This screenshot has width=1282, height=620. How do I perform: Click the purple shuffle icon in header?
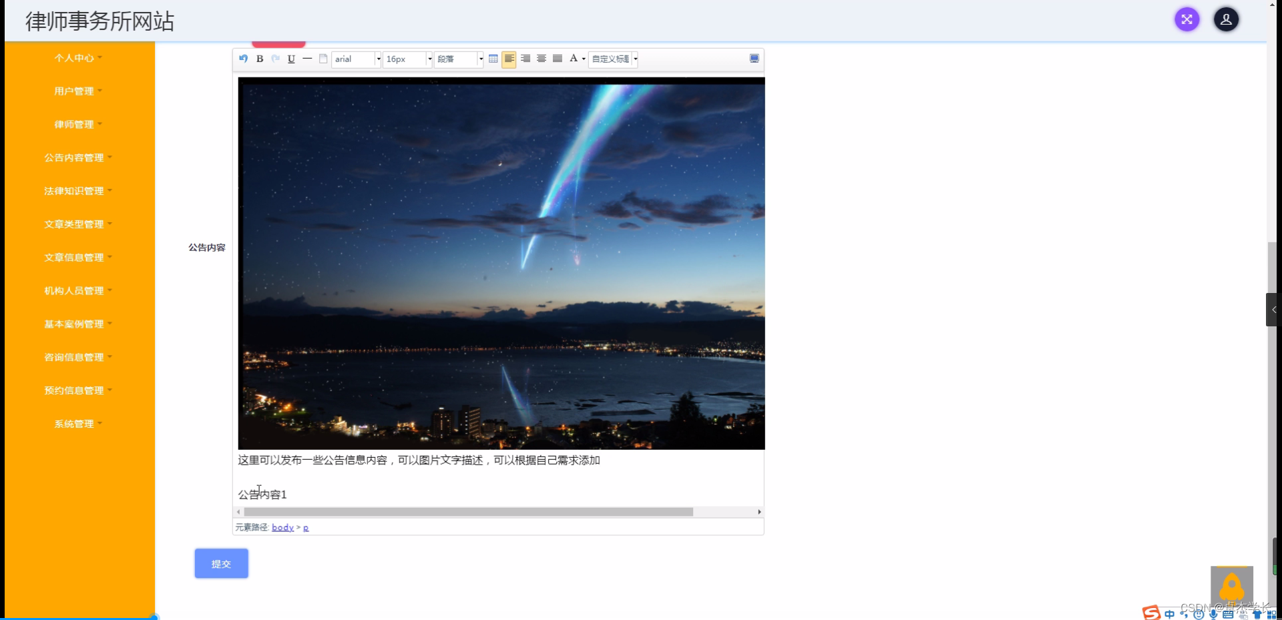click(x=1187, y=19)
